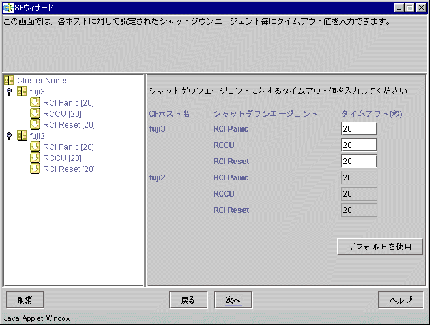Click the 戻る back button
Screen dimensions: 430x325
point(188,300)
